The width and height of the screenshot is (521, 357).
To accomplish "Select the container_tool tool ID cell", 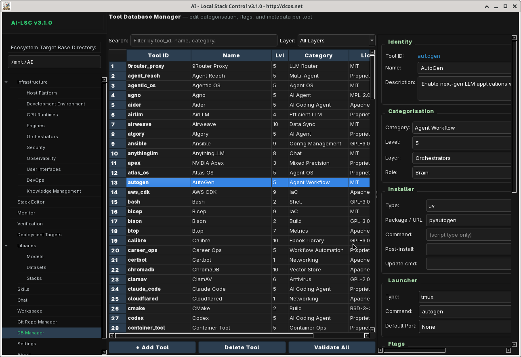I will (x=158, y=328).
